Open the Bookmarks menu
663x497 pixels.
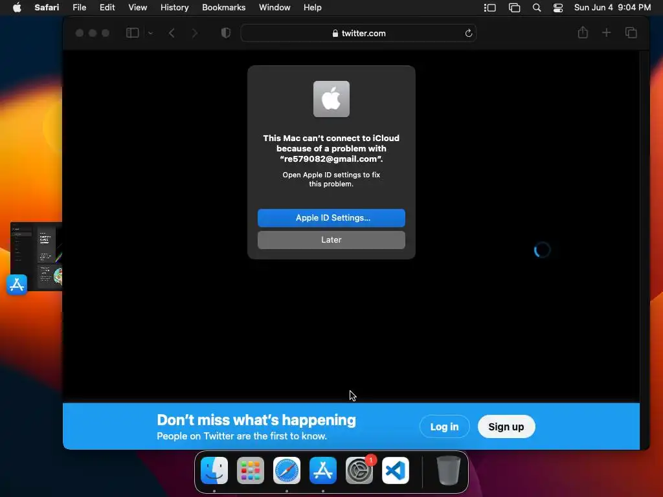[223, 8]
